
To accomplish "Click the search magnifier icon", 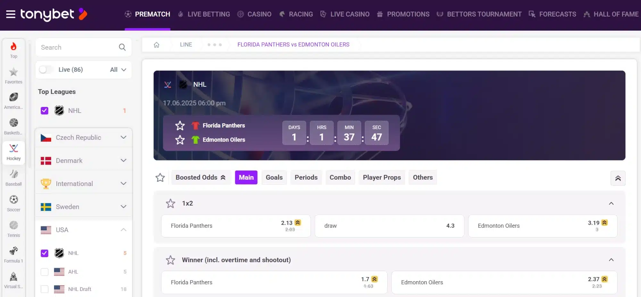I will (x=122, y=47).
